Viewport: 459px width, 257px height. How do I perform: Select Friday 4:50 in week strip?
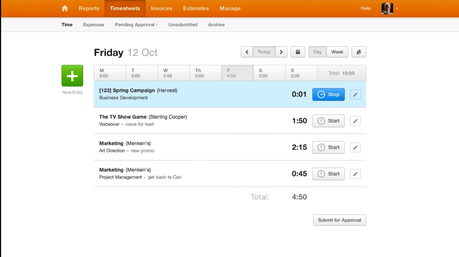pyautogui.click(x=238, y=73)
